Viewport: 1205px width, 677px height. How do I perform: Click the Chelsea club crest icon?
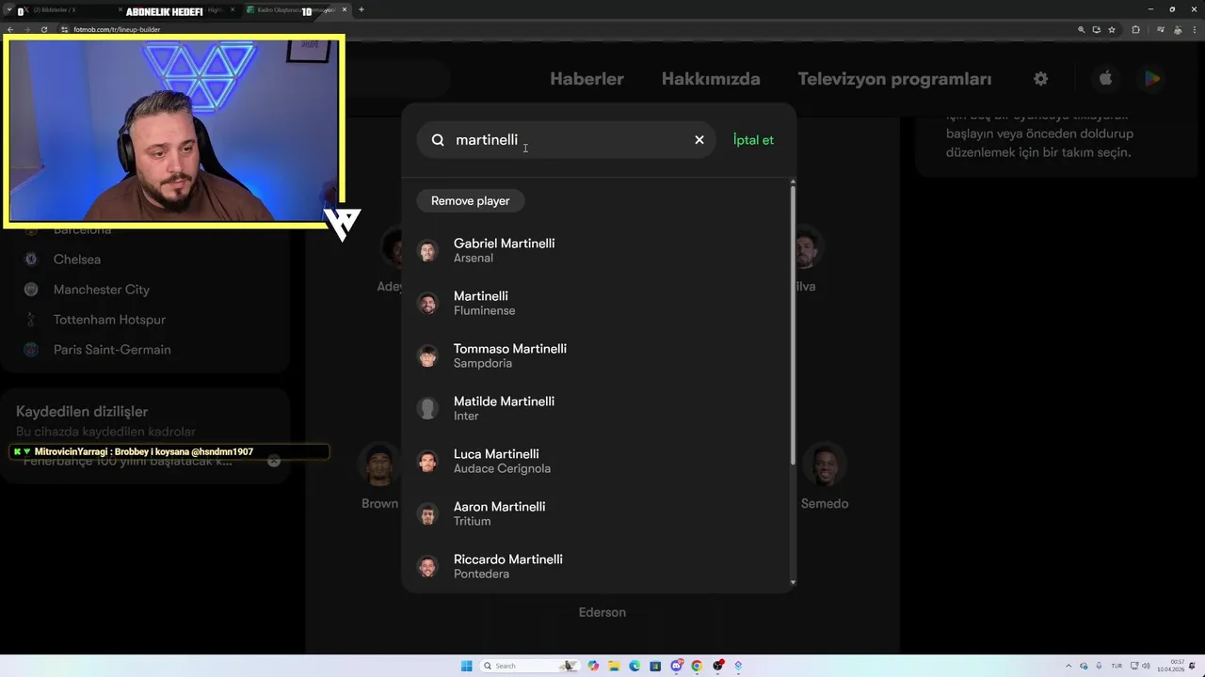point(31,260)
